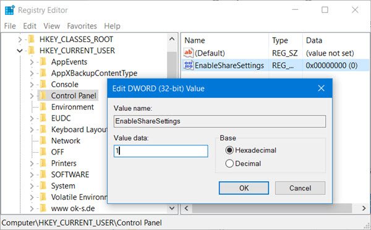The image size is (371, 230).
Task: Click the REG_SZ type cell
Action: pyautogui.click(x=284, y=53)
